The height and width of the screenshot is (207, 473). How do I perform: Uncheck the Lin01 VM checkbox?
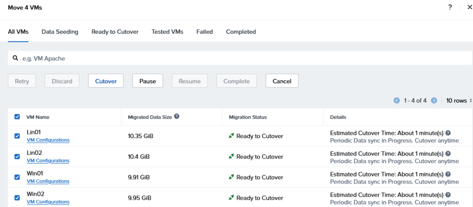coord(17,136)
